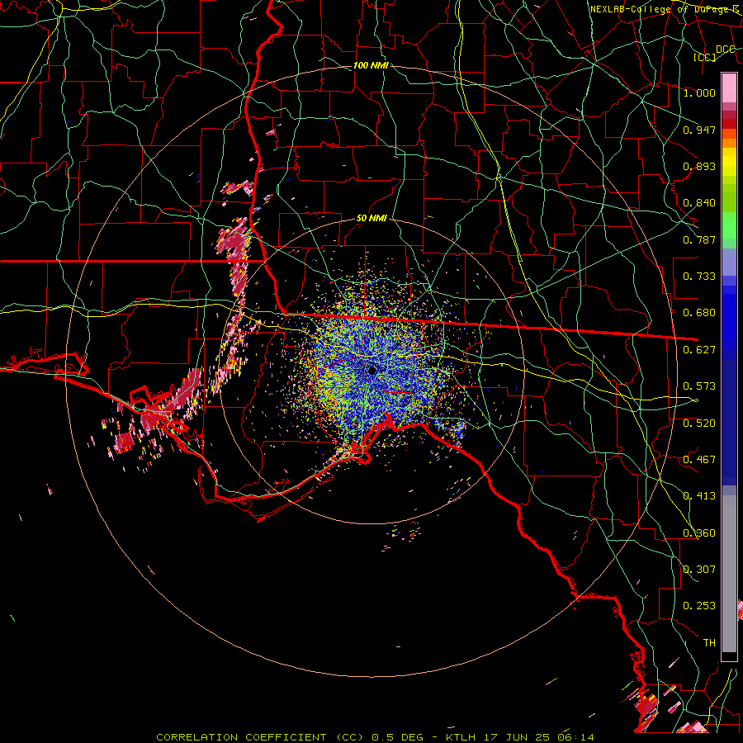
Task: Pick the bright green swatch on the color bar
Action: pyautogui.click(x=729, y=225)
